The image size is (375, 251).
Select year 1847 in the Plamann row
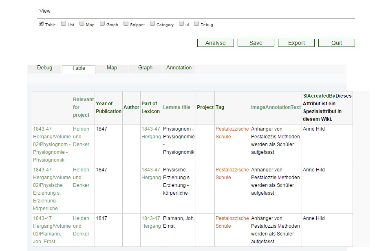101,218
